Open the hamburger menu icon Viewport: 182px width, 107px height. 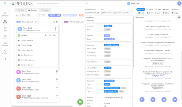click(5, 3)
